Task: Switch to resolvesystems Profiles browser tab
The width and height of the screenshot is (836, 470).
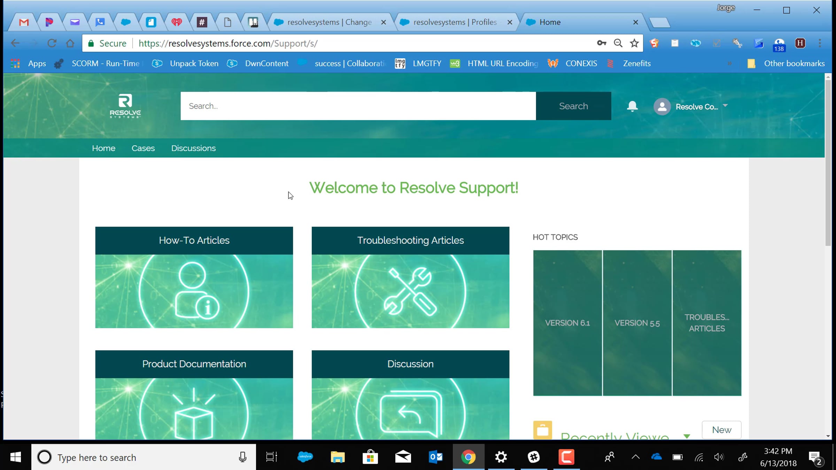Action: coord(455,22)
